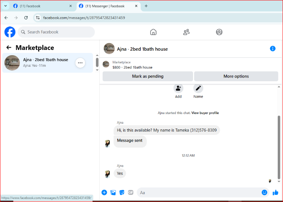Pick a GIF with the GIF icon
Image resolution: width=283 pixels, height=202 pixels.
pos(131,192)
